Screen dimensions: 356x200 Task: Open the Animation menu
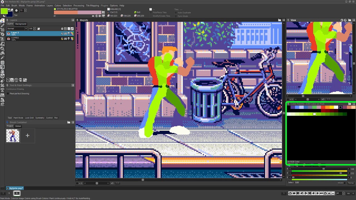39,6
